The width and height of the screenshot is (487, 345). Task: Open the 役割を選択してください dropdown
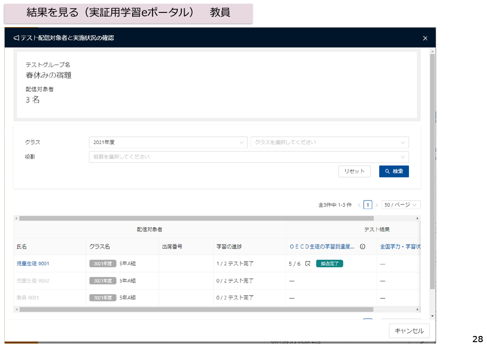point(249,157)
